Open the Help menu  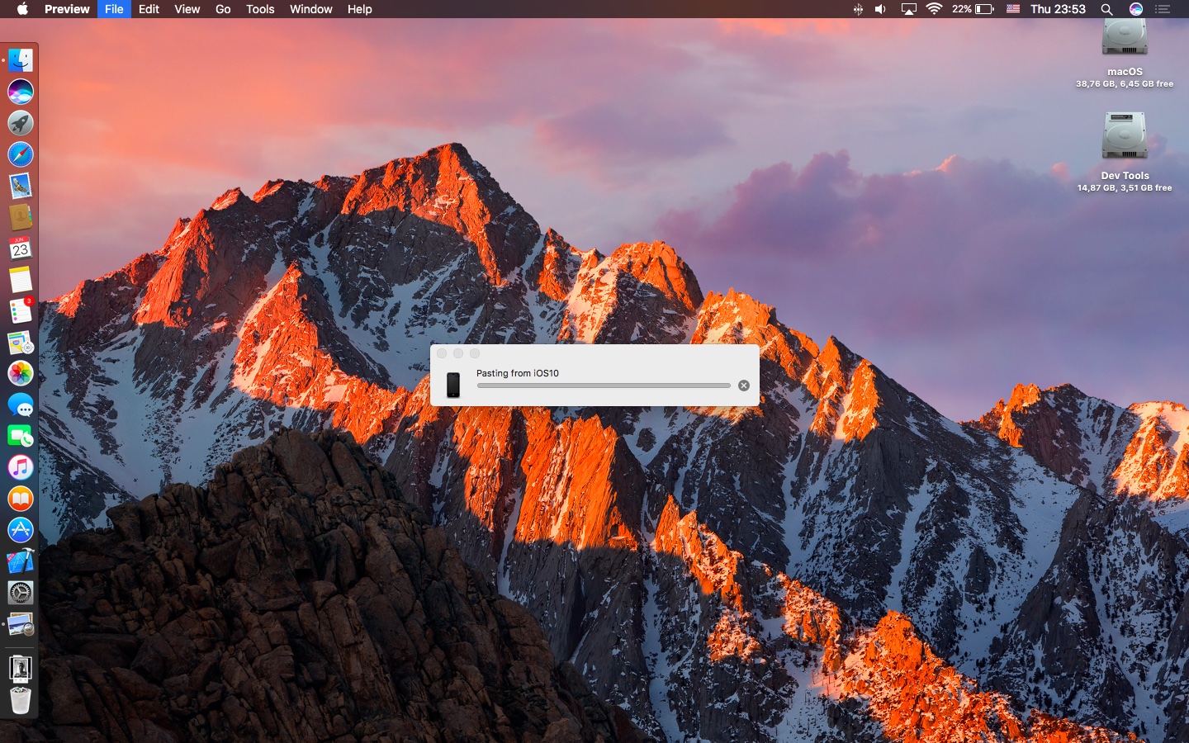tap(359, 9)
